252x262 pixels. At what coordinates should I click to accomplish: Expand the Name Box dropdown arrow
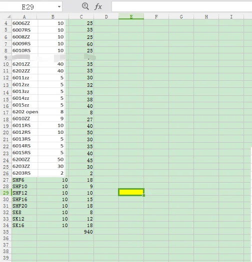tap(59, 7)
